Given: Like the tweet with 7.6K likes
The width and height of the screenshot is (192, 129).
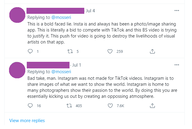Looking at the screenshot, I should pos(110,106).
